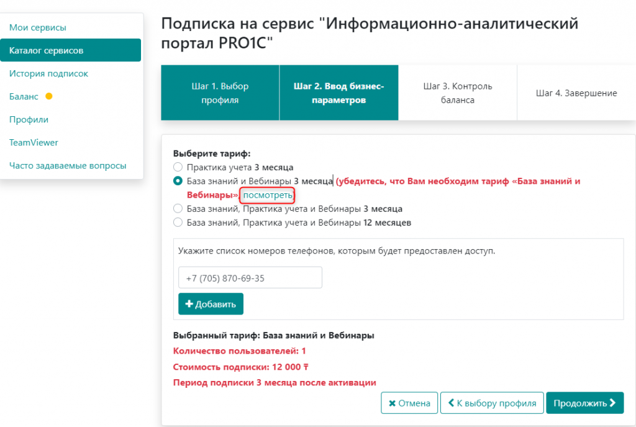Open Мои сервисы in sidebar
Viewport: 636px width, 427px height.
point(38,27)
